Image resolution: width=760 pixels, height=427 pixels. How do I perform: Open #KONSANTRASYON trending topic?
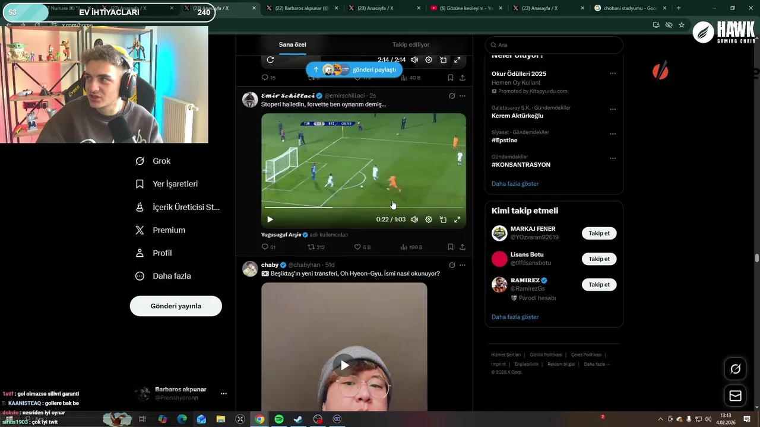point(521,164)
